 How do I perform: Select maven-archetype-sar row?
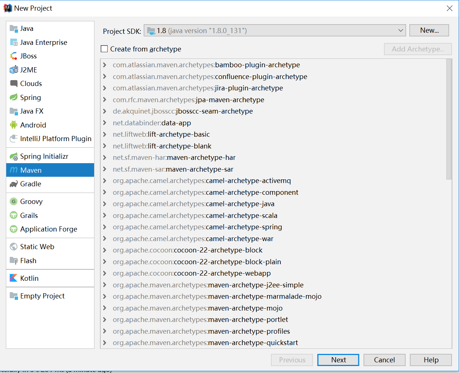tap(273, 169)
